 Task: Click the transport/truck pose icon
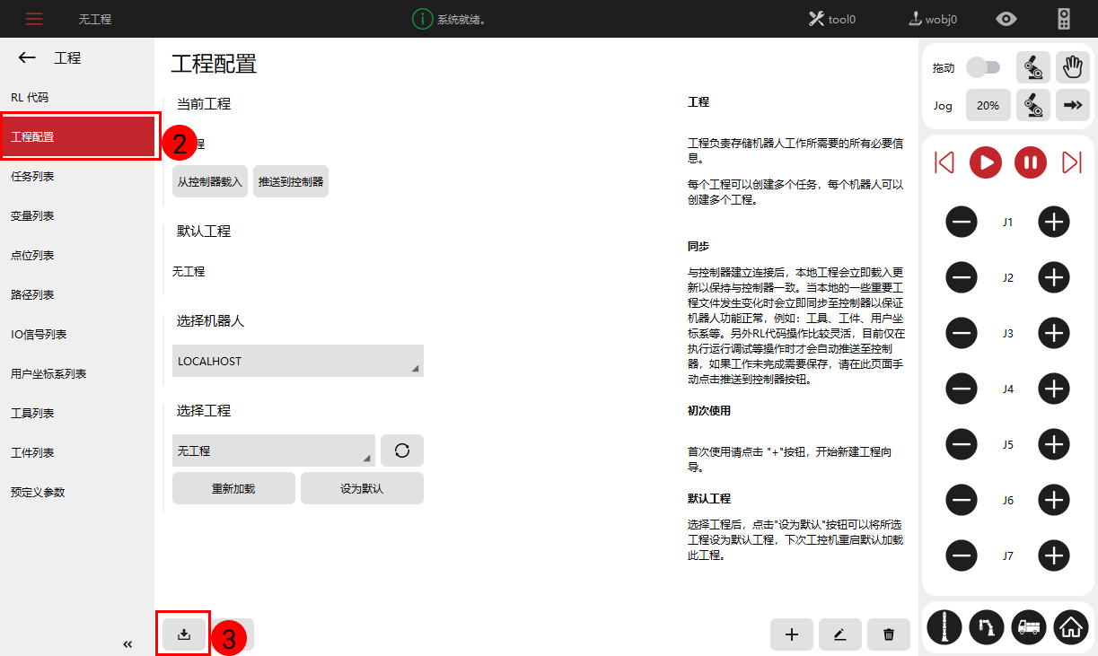pos(1028,627)
